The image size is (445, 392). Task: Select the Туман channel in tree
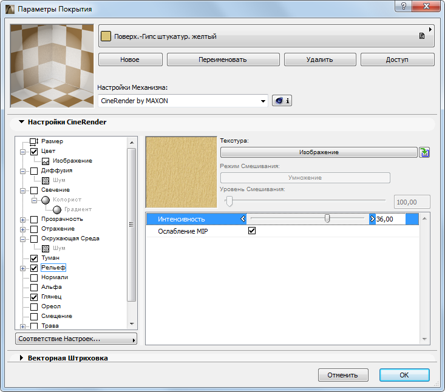pyautogui.click(x=50, y=258)
